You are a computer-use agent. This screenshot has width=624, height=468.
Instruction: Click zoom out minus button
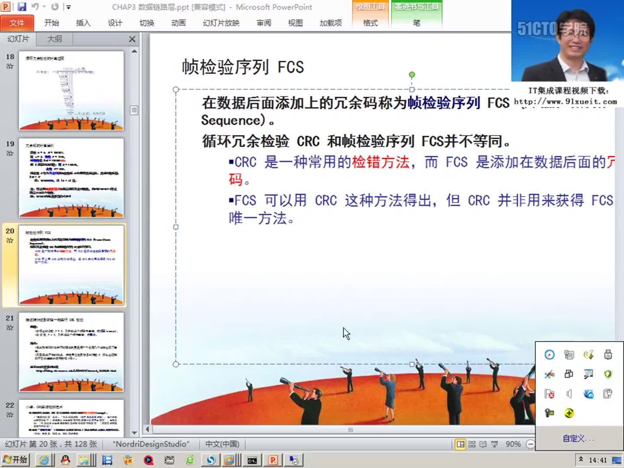pyautogui.click(x=530, y=444)
